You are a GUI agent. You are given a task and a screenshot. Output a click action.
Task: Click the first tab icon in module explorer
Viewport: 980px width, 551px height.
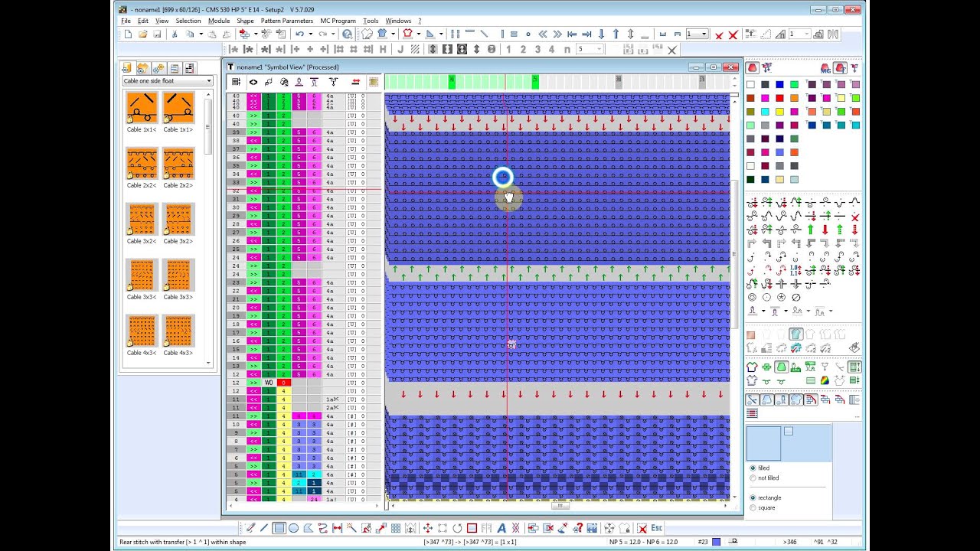(x=126, y=68)
